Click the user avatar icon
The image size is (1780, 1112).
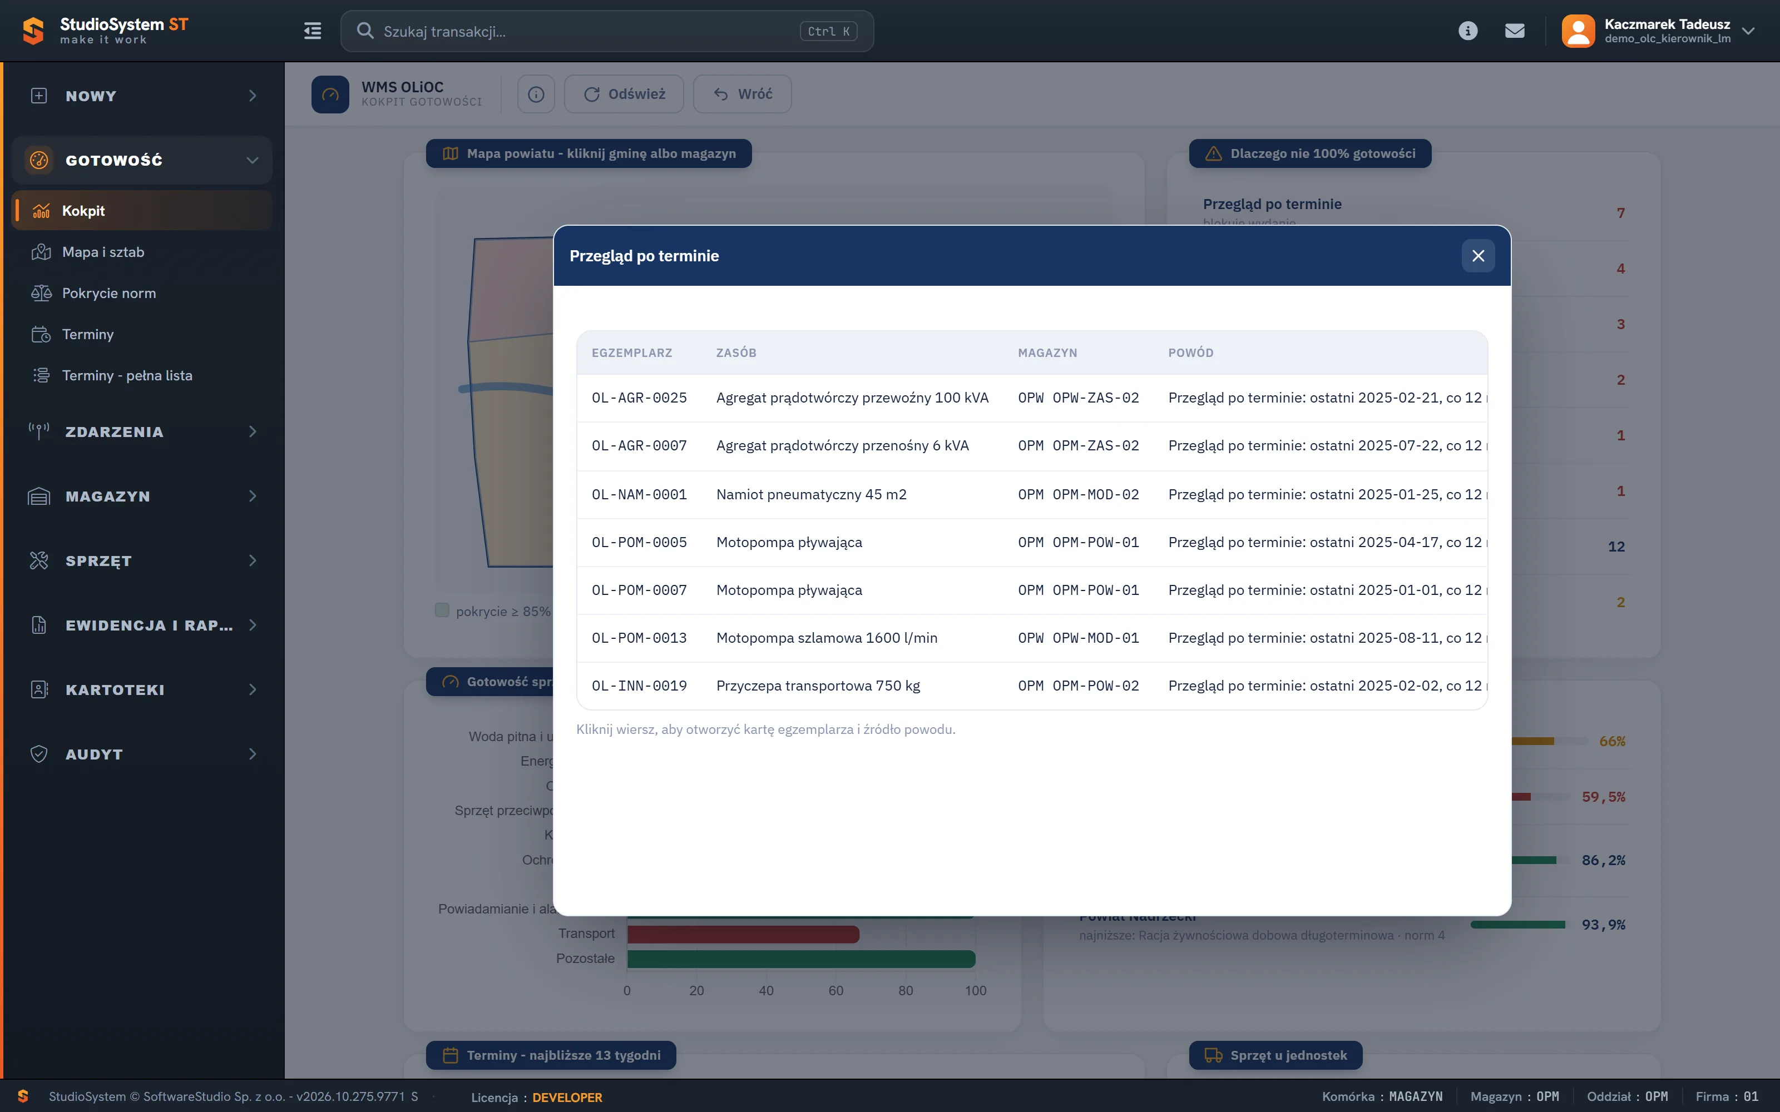click(1578, 31)
